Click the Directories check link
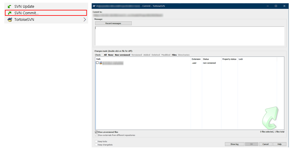This screenshot has width=291, height=153. [x=184, y=55]
